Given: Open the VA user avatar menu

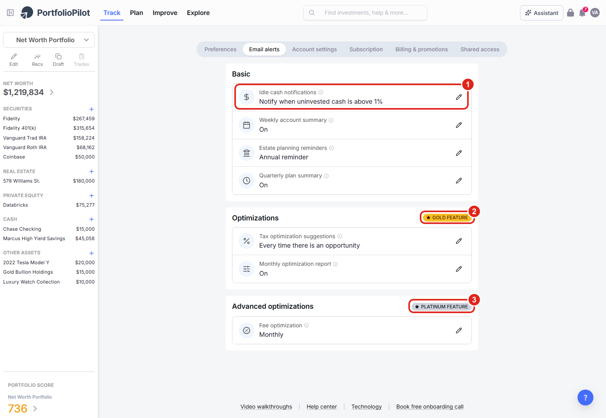Looking at the screenshot, I should click(x=595, y=13).
